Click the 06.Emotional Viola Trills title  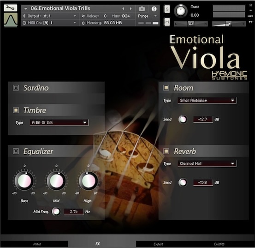60,8
